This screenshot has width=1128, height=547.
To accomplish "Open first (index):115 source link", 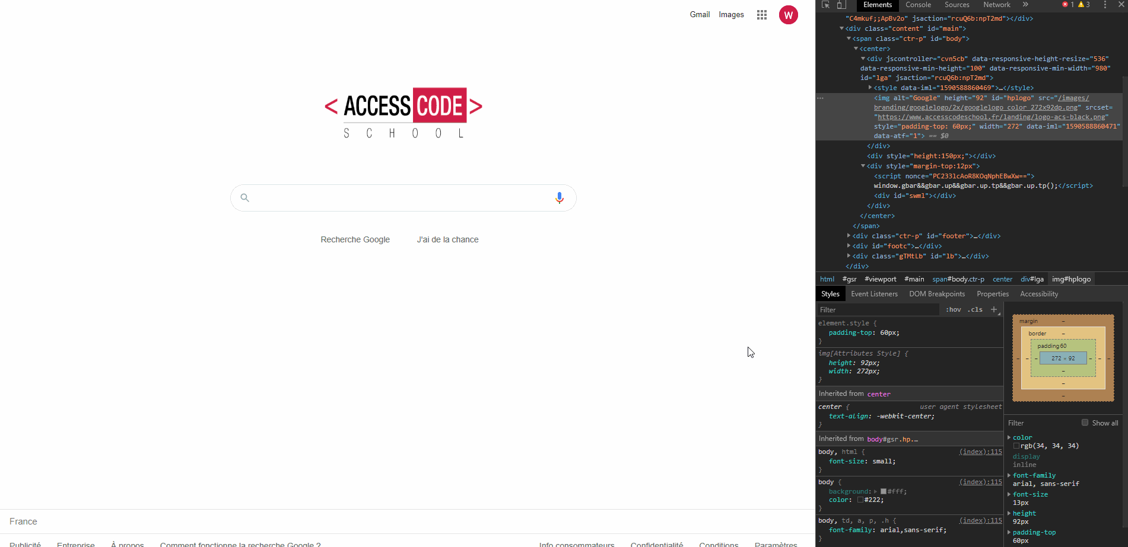I will [980, 452].
